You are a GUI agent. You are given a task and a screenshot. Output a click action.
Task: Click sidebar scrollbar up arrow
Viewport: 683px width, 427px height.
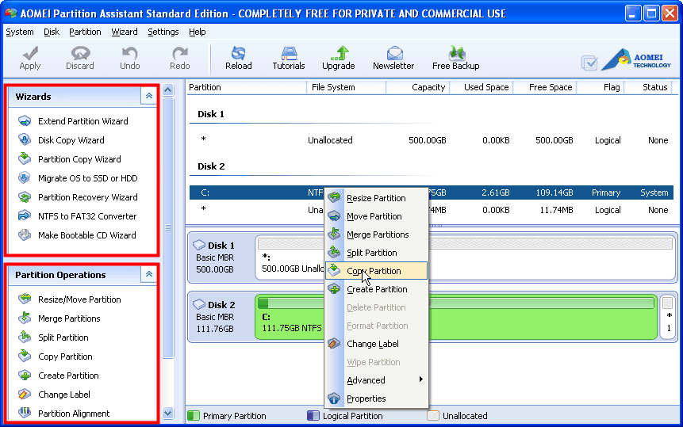pyautogui.click(x=167, y=90)
